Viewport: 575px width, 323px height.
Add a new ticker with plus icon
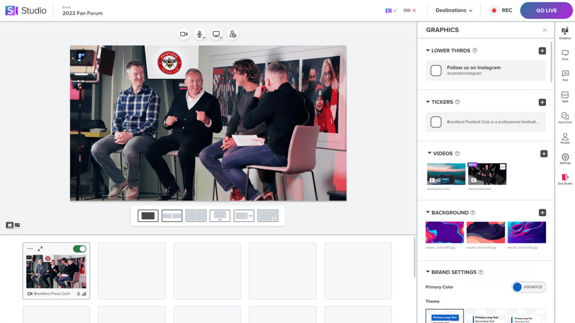click(542, 102)
